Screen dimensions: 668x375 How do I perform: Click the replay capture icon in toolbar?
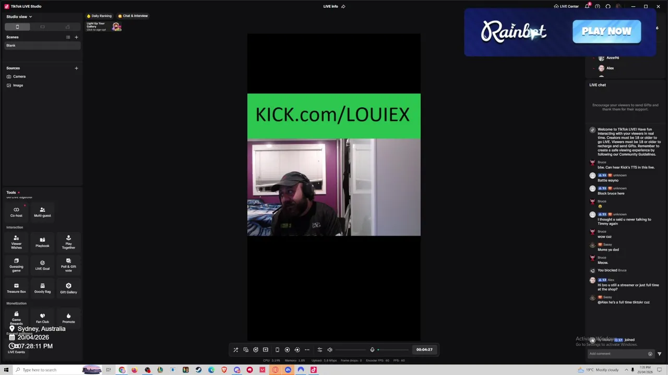click(297, 350)
